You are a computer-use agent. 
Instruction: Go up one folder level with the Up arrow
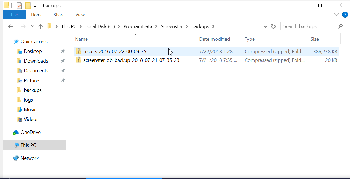(x=41, y=26)
